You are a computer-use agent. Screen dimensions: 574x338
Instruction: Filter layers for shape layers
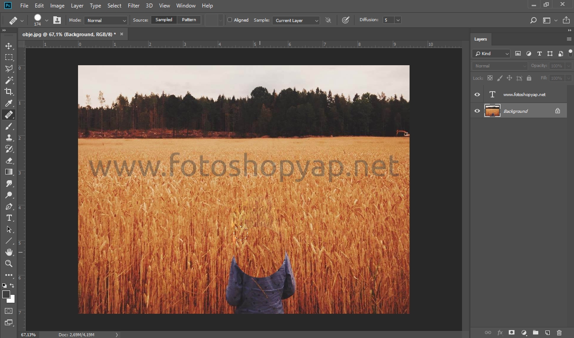(550, 54)
